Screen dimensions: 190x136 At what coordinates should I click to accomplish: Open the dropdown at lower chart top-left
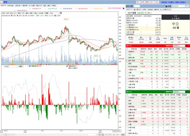[x=11, y=67]
